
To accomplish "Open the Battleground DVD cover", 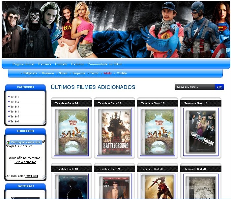I will coord(114,132).
